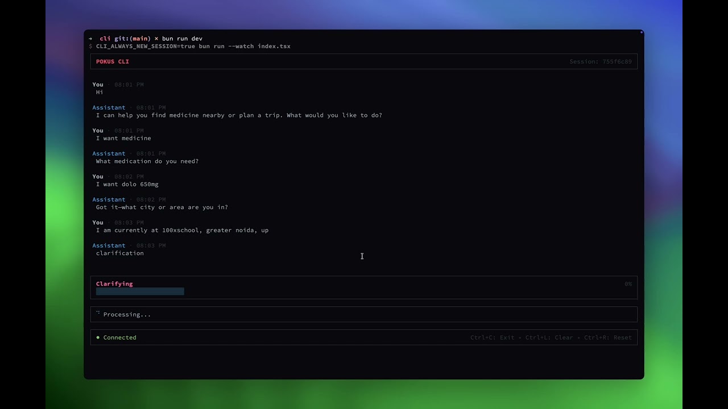The image size is (728, 409).
Task: Click the 'clarification' assistant message
Action: (x=120, y=253)
